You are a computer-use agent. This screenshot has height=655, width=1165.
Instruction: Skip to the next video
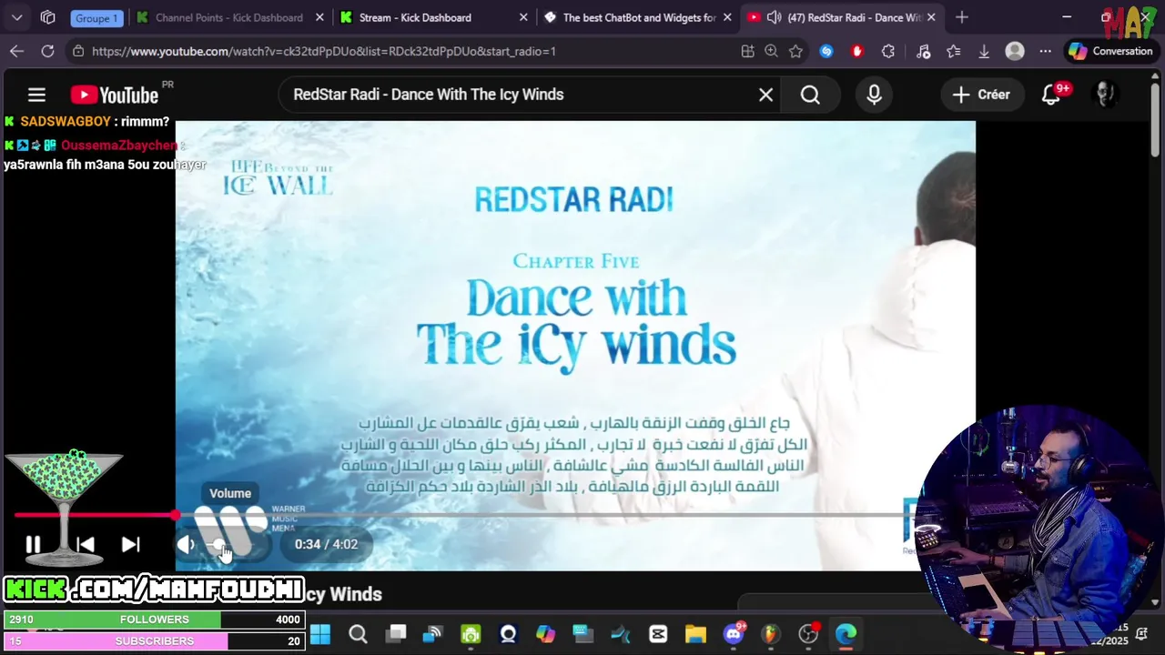click(x=130, y=544)
